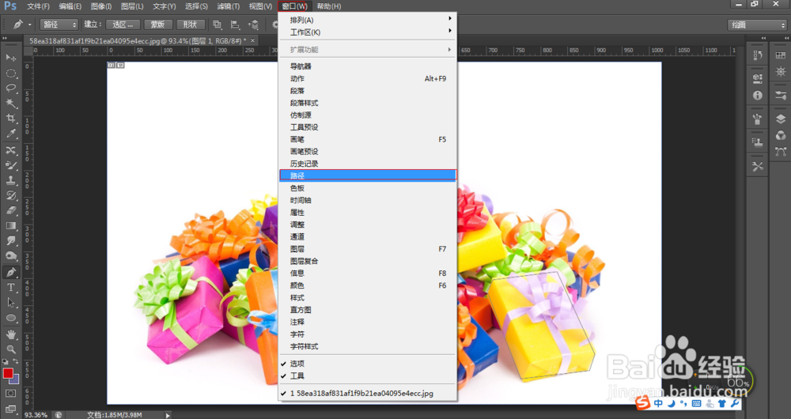Choose 字符样式 in the Window menu
Viewport: 791px width, 419px height.
click(367, 346)
